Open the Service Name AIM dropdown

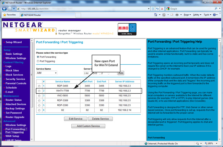pyautogui.click(x=47, y=73)
